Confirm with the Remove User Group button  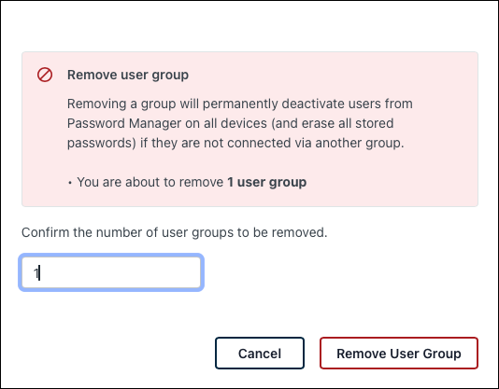coord(399,354)
